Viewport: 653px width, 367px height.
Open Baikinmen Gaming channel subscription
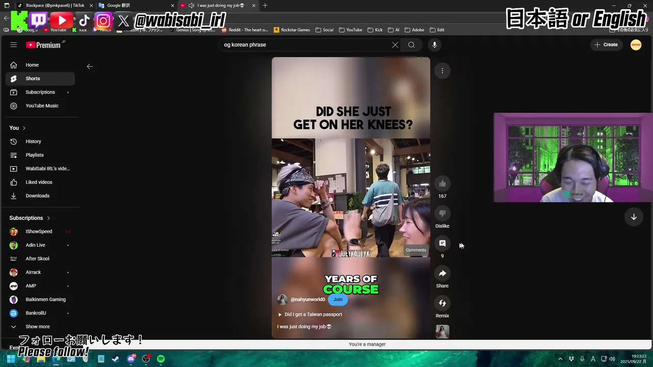click(40, 299)
